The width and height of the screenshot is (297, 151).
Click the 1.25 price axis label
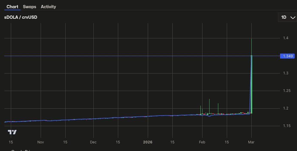click(287, 90)
